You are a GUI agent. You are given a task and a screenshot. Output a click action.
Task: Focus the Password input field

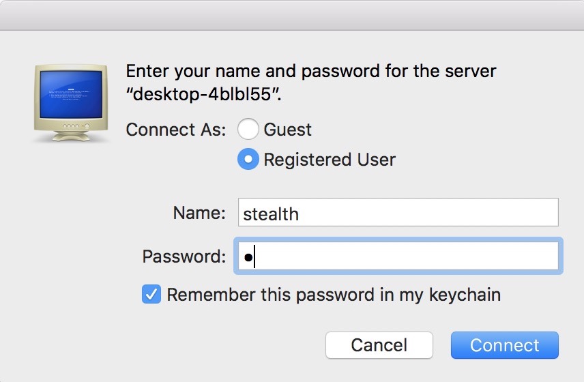[398, 256]
